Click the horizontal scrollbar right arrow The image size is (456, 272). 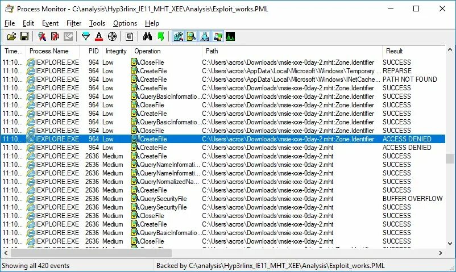tap(441, 253)
